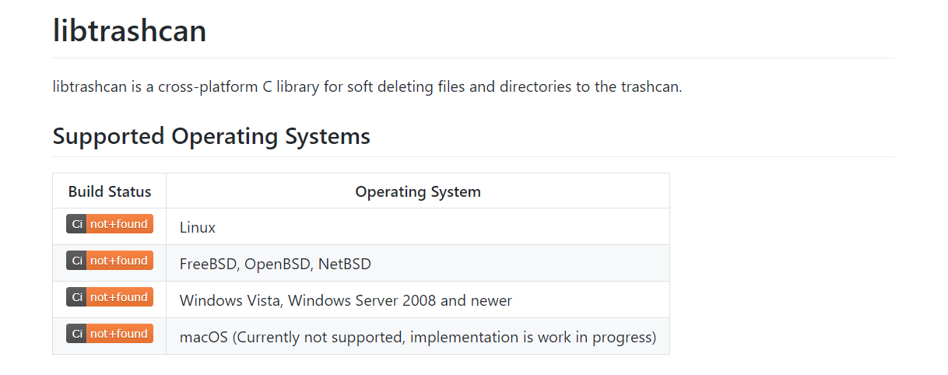Open the FreeBSD row build status badge
948x375 pixels.
pyautogui.click(x=110, y=261)
